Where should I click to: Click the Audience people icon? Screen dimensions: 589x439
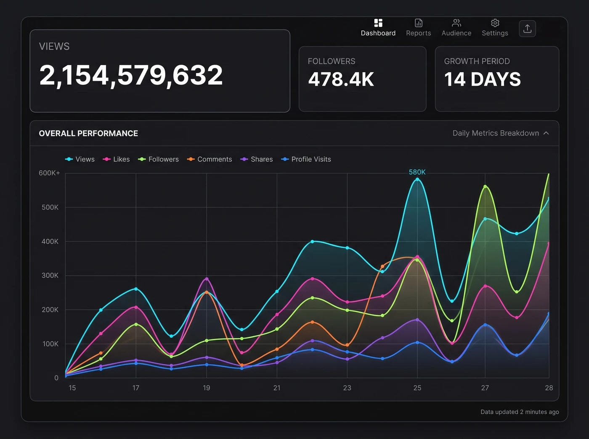pyautogui.click(x=456, y=23)
